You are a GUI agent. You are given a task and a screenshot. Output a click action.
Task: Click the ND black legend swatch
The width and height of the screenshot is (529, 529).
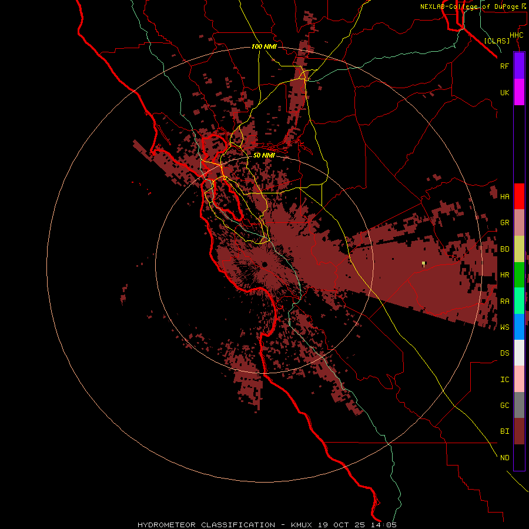tap(519, 457)
